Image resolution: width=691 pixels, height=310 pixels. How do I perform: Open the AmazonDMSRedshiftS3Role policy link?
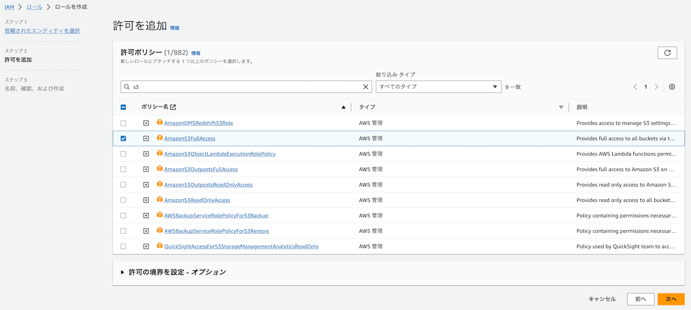[x=199, y=123]
